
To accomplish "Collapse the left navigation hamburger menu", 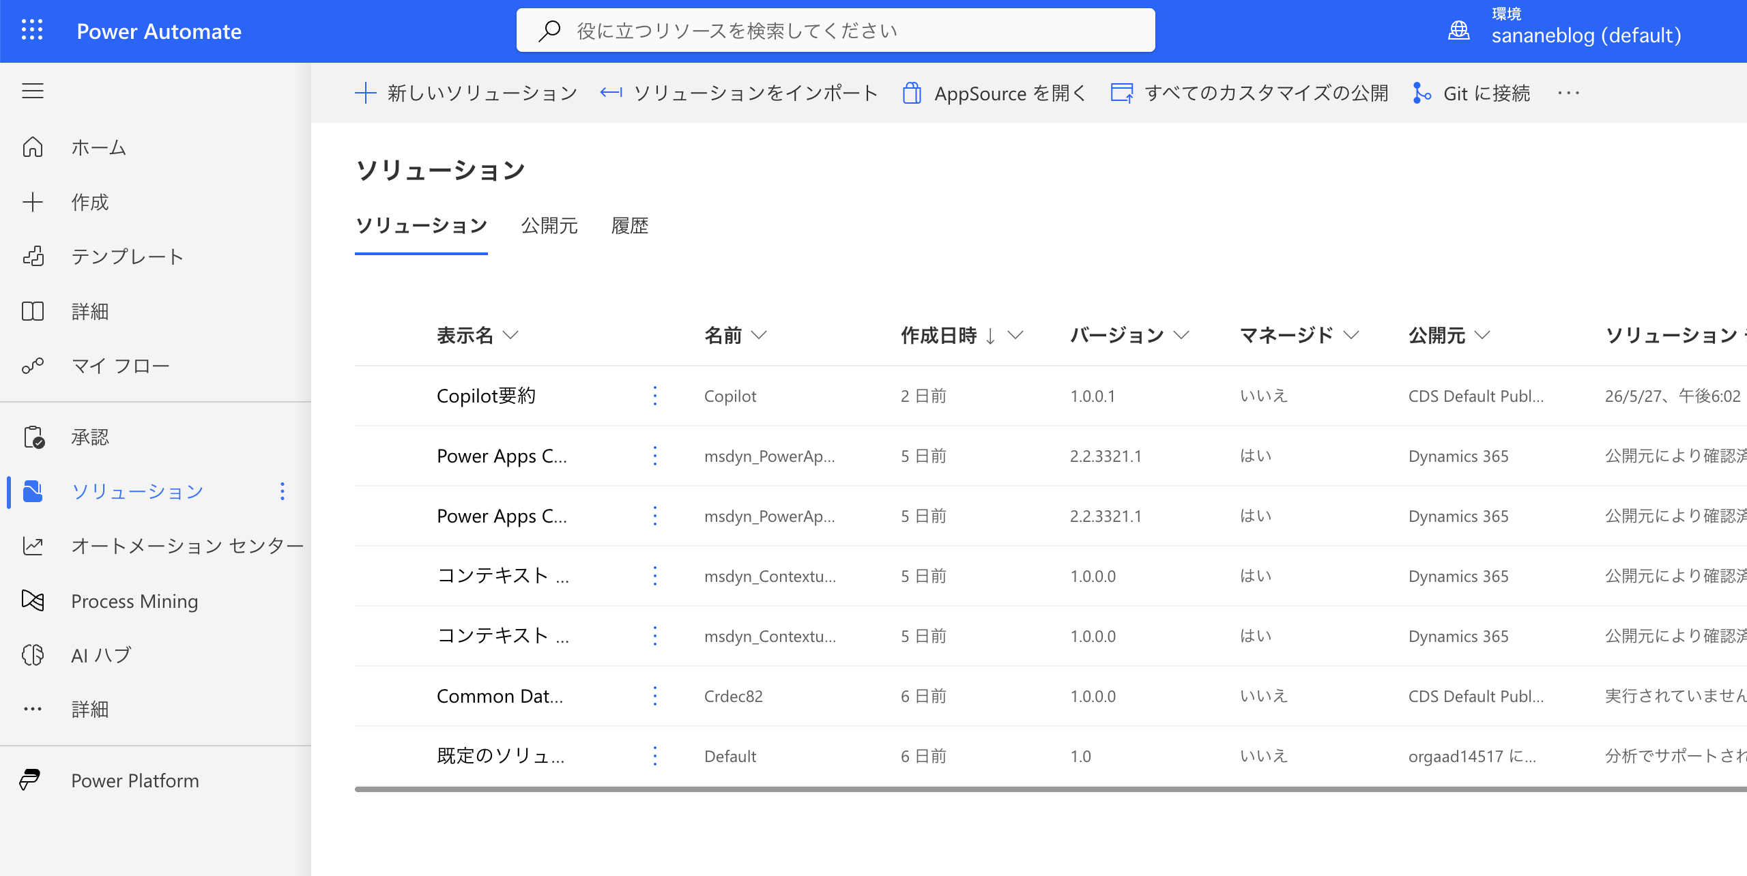I will pyautogui.click(x=33, y=91).
